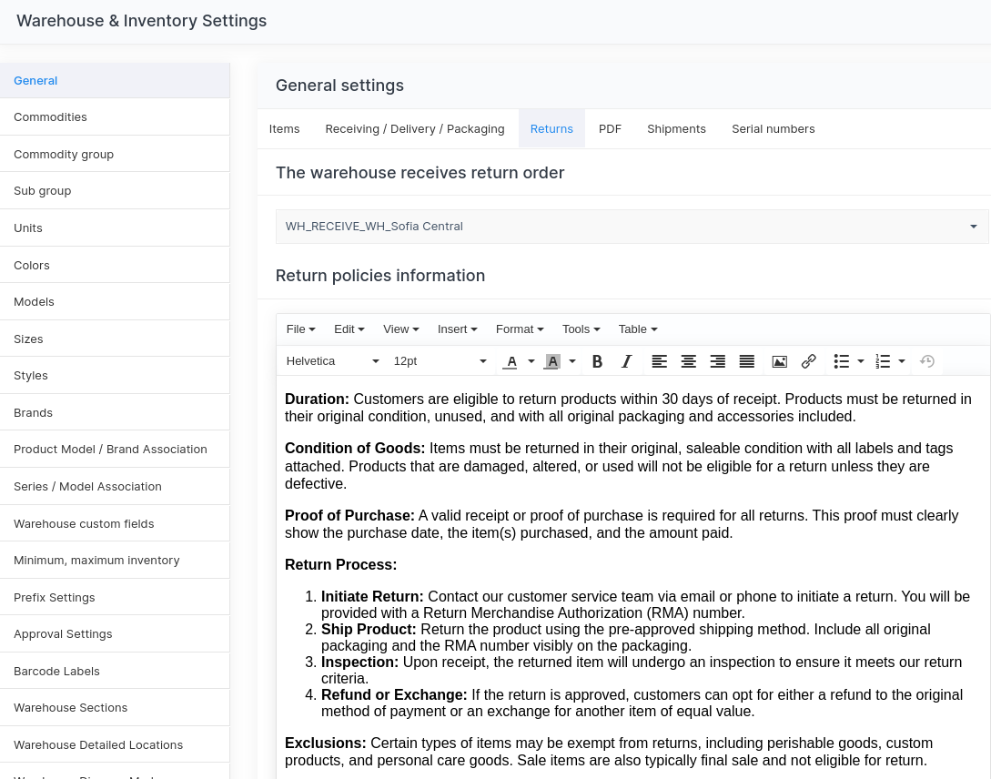Open the 12pt font size dropdown
Screen dimensions: 991x779
(x=440, y=361)
